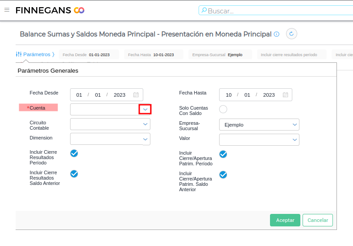The height and width of the screenshot is (246, 353).
Task: Open Fecha Desde calendar picker
Action: tap(136, 95)
